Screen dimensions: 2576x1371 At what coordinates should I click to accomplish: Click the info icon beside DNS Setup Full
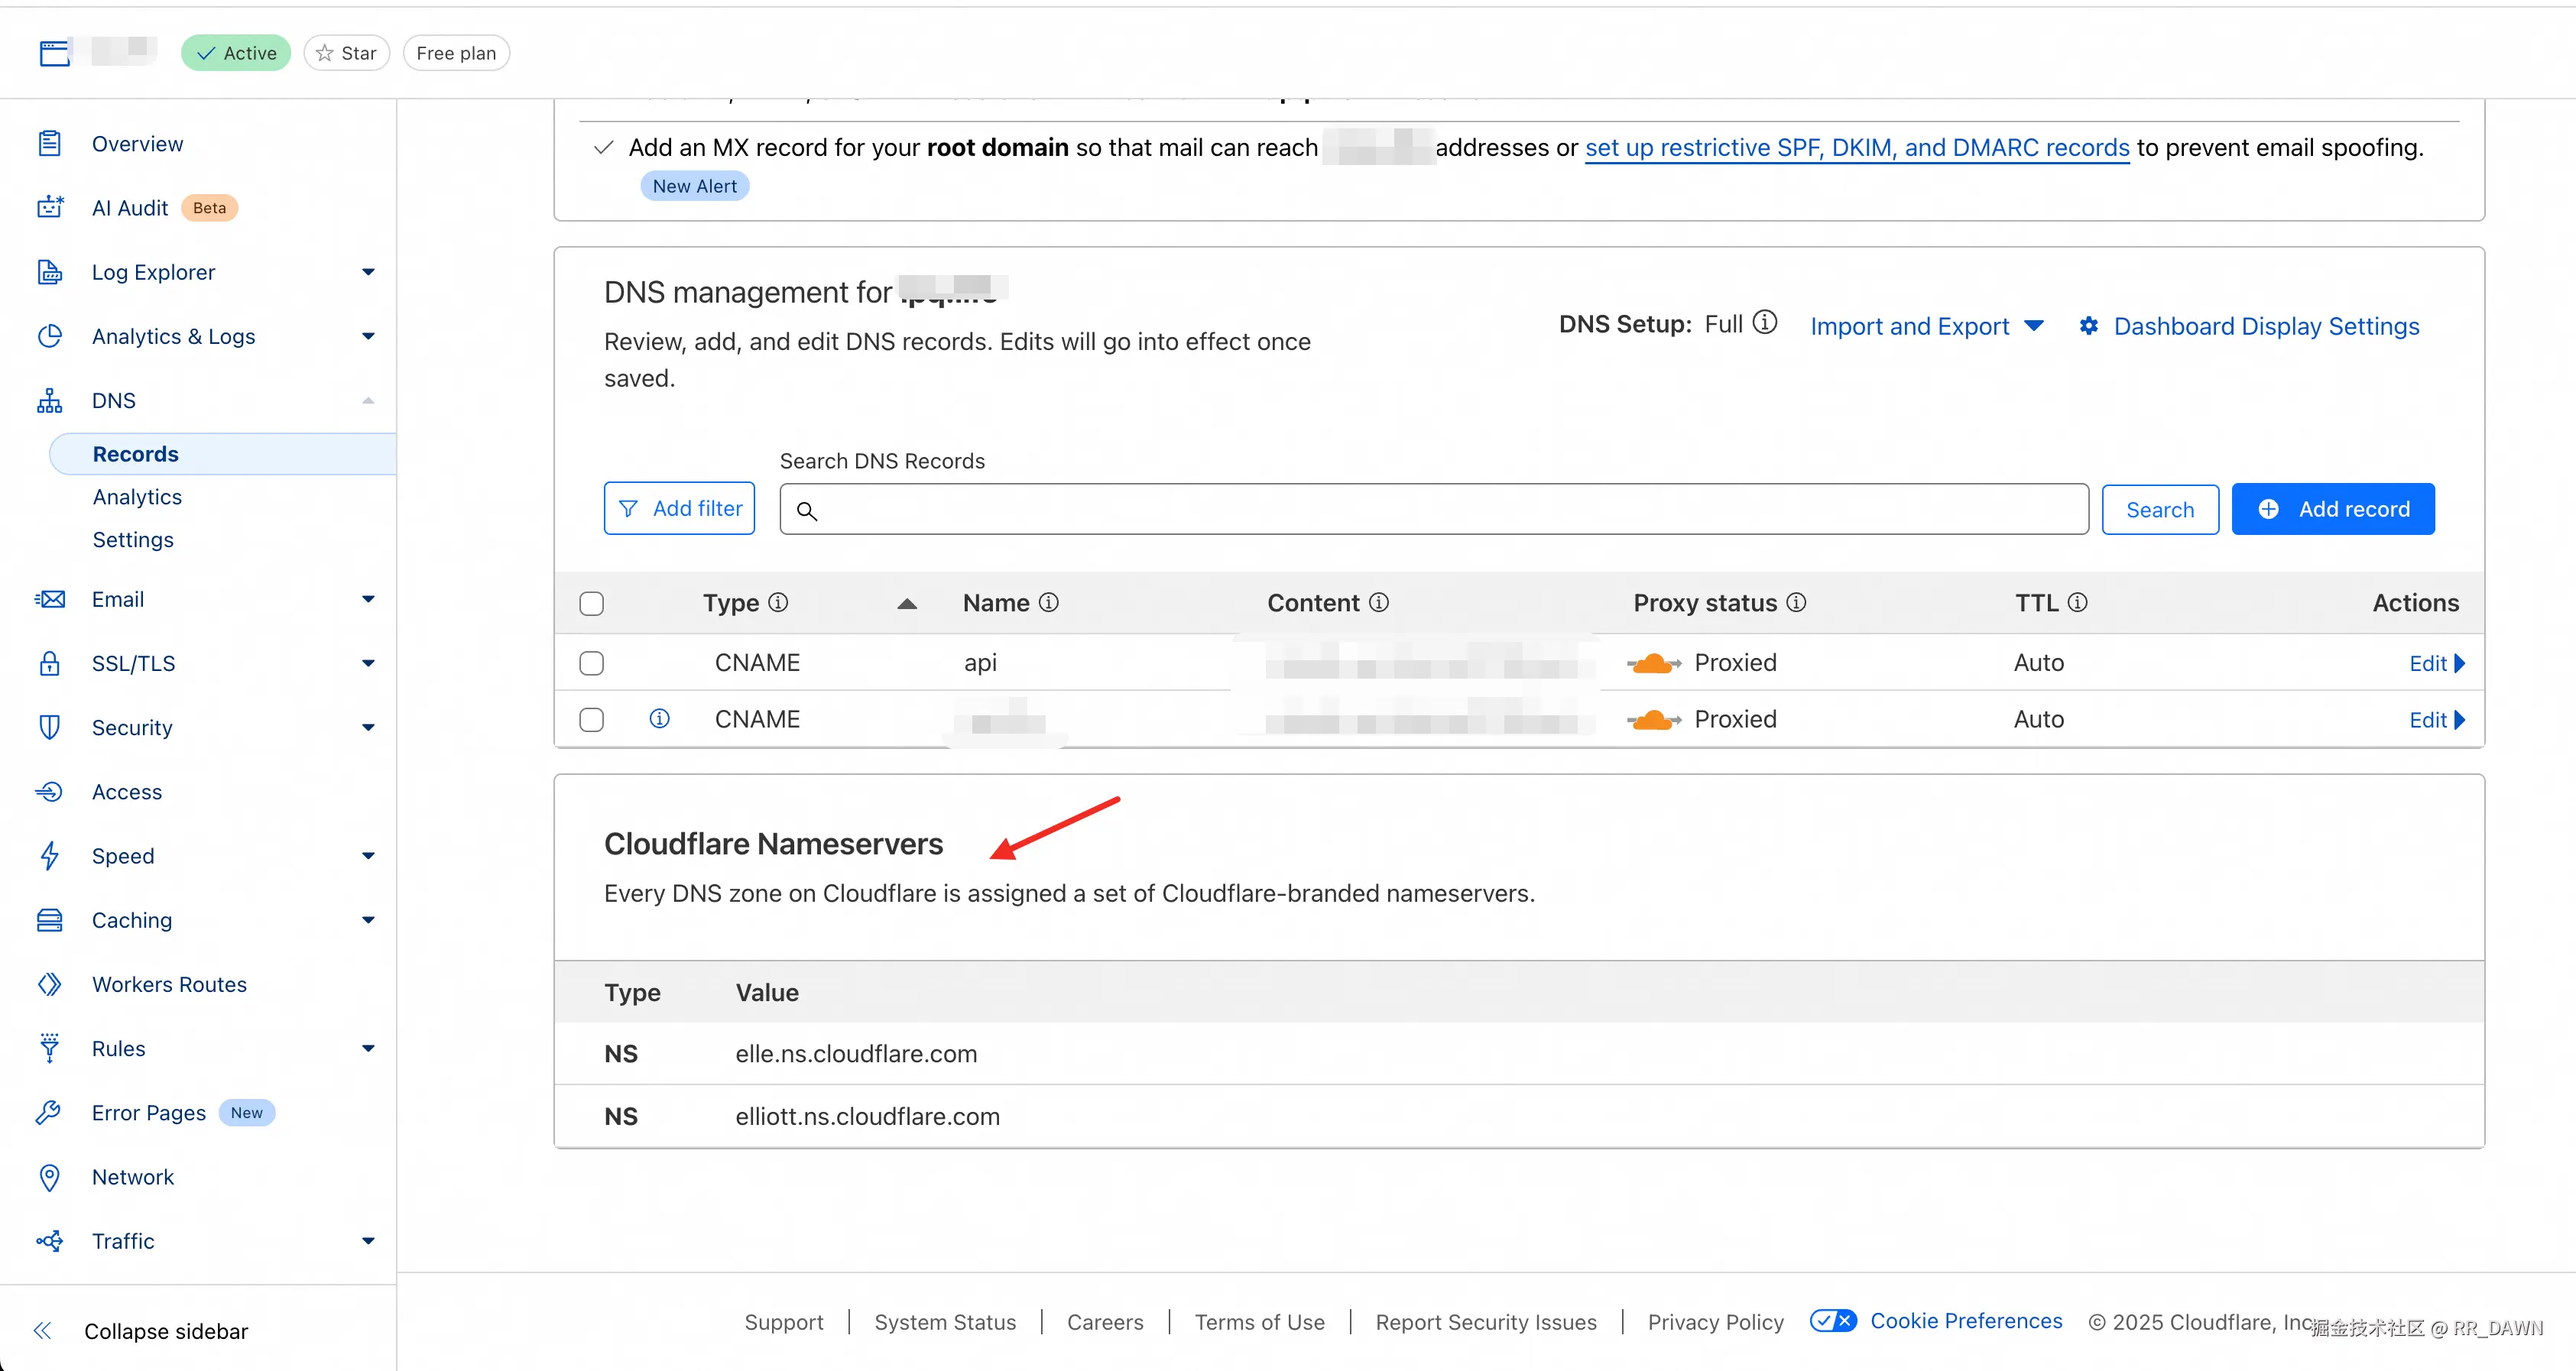[x=1765, y=323]
